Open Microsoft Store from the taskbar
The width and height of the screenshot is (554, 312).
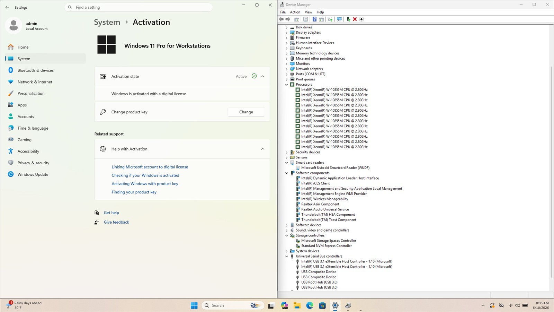pos(322,305)
